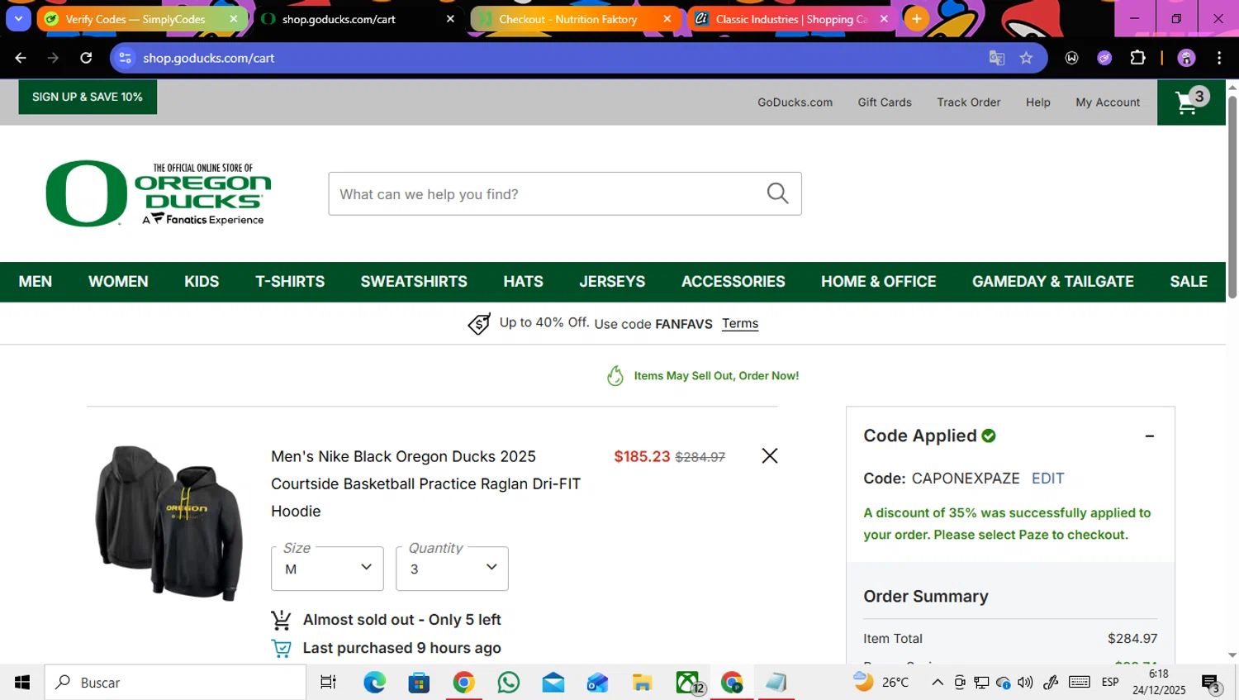1239x700 pixels.
Task: Open the WOMEN category menu
Action: click(x=118, y=282)
